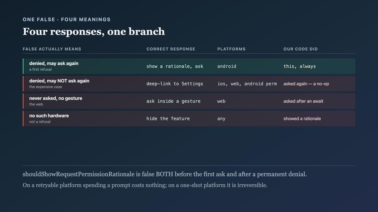Select the 'no such hardware' row
The width and height of the screenshot is (378, 212).
pos(189,118)
